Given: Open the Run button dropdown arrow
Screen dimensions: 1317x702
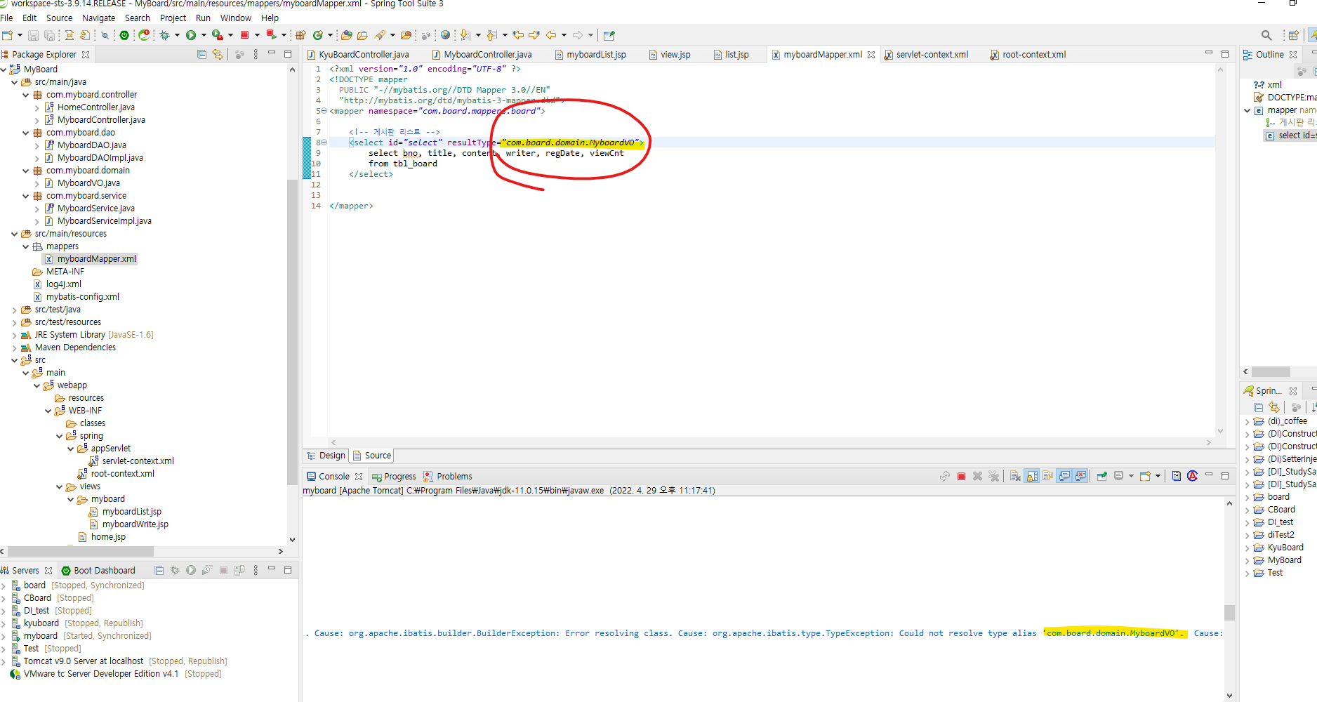Looking at the screenshot, I should (x=204, y=35).
